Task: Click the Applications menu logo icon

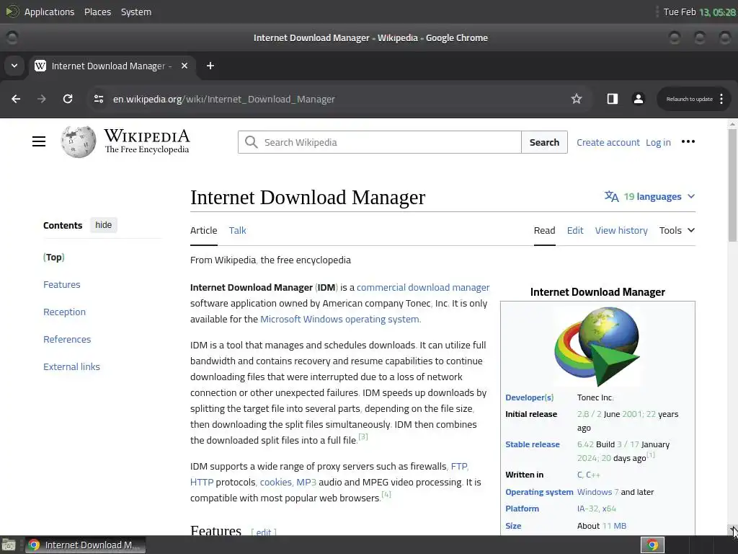Action: pyautogui.click(x=12, y=12)
